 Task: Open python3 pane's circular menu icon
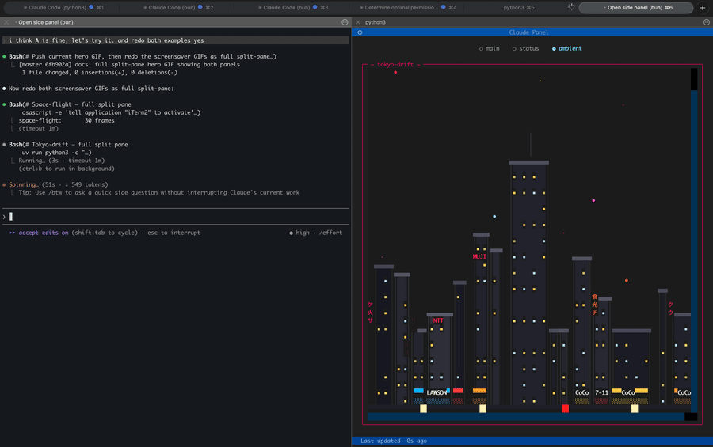pos(706,22)
